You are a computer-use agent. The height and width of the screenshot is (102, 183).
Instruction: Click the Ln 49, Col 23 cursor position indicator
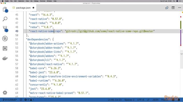tap(115, 100)
